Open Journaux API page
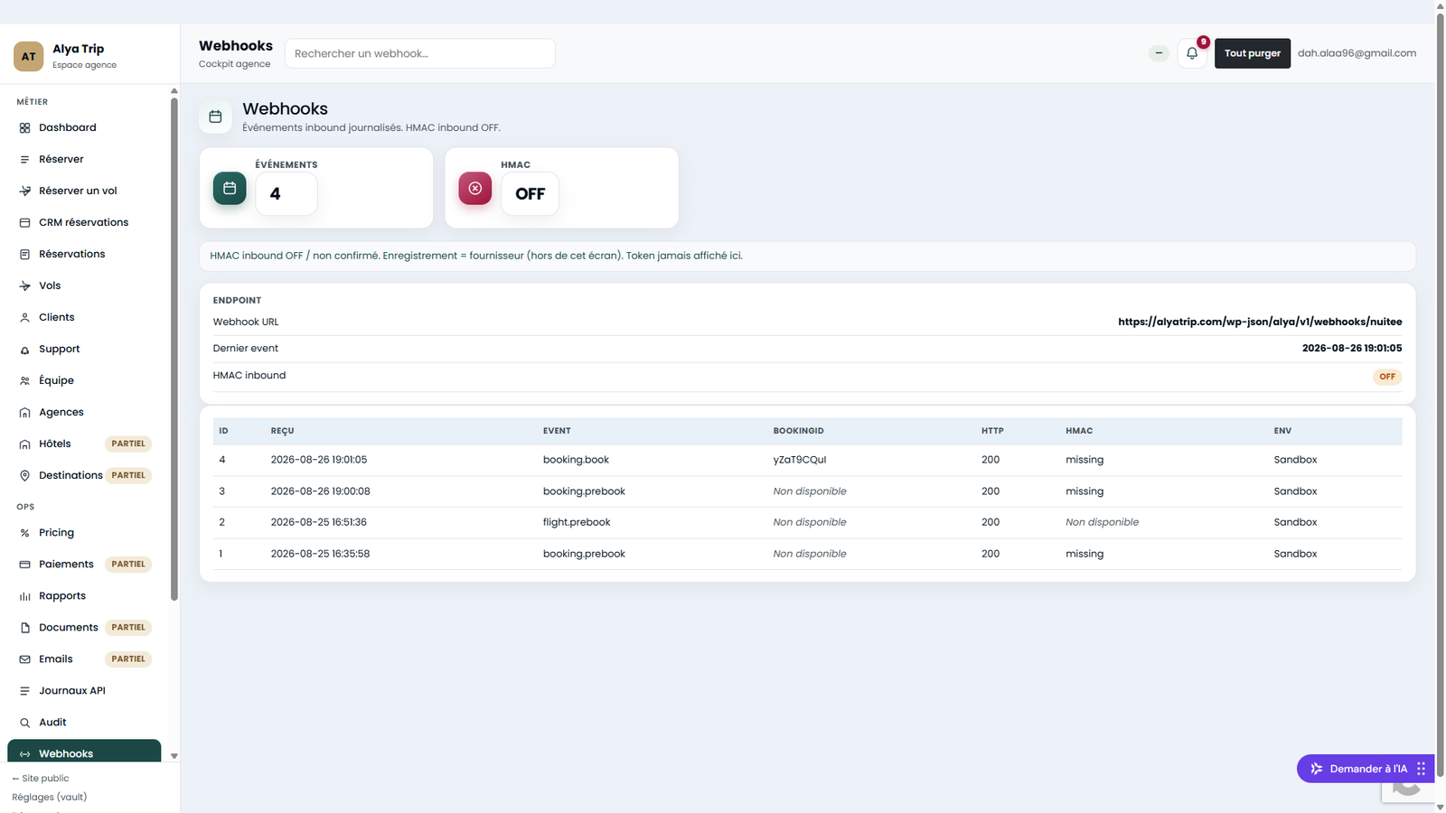 coord(84,691)
